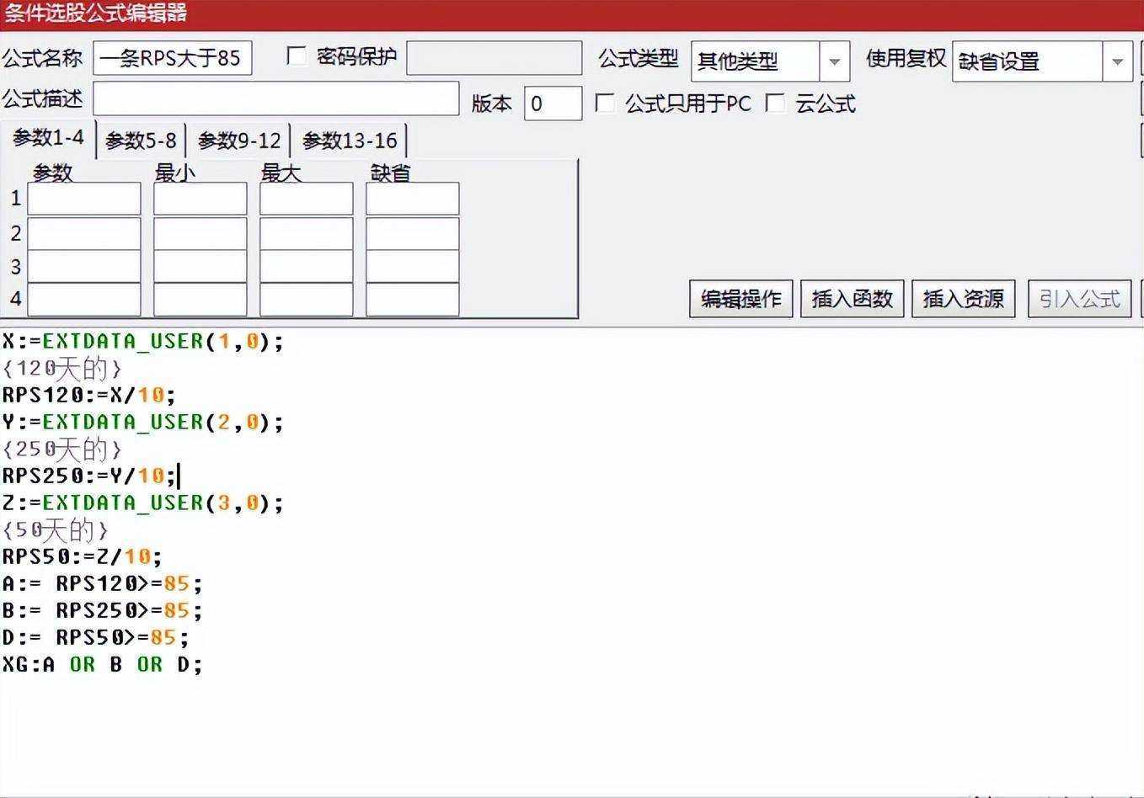
Task: Click the row 2 缺省 field
Action: click(x=413, y=233)
